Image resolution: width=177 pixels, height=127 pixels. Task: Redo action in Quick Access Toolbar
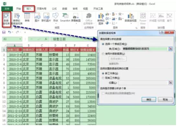coord(17,32)
